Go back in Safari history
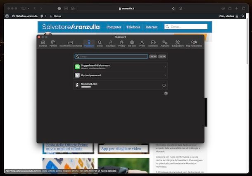 pyautogui.click(x=35, y=8)
